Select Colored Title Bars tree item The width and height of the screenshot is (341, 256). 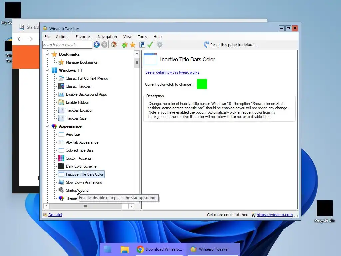pyautogui.click(x=79, y=150)
